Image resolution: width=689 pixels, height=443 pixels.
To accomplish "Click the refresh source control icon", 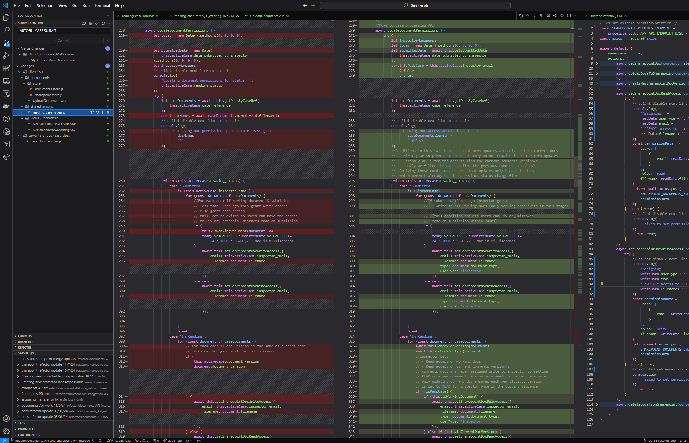I will click(x=103, y=23).
